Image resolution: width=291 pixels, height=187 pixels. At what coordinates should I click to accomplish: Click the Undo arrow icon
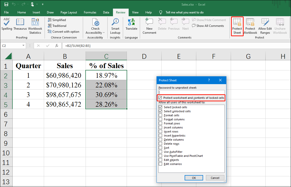tap(14, 4)
